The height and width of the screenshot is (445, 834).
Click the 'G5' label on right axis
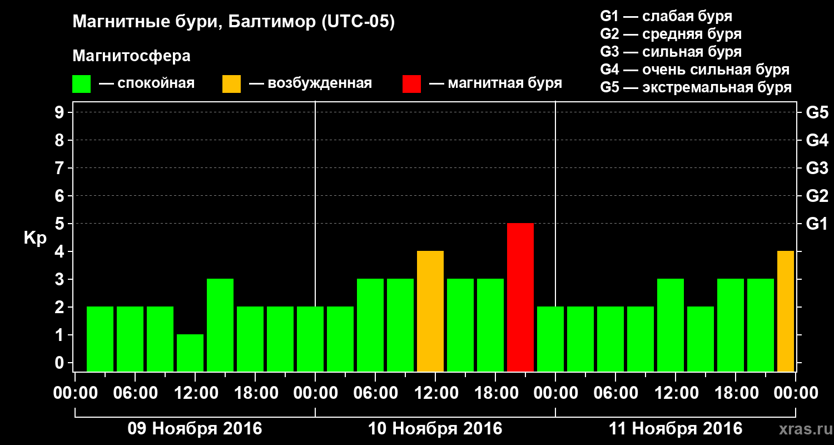click(817, 112)
